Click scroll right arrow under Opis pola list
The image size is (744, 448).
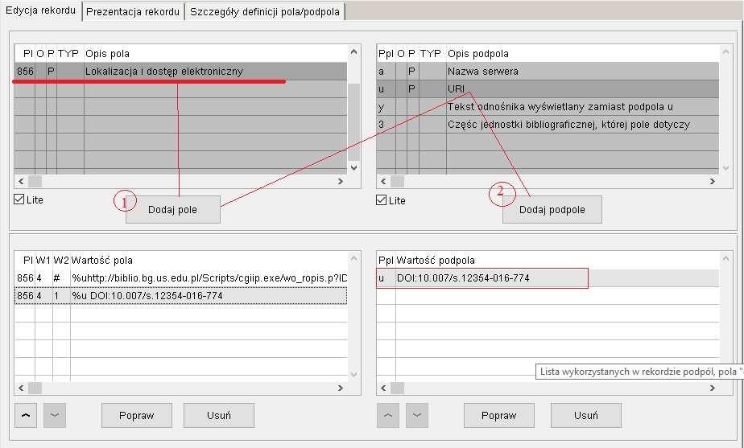341,181
